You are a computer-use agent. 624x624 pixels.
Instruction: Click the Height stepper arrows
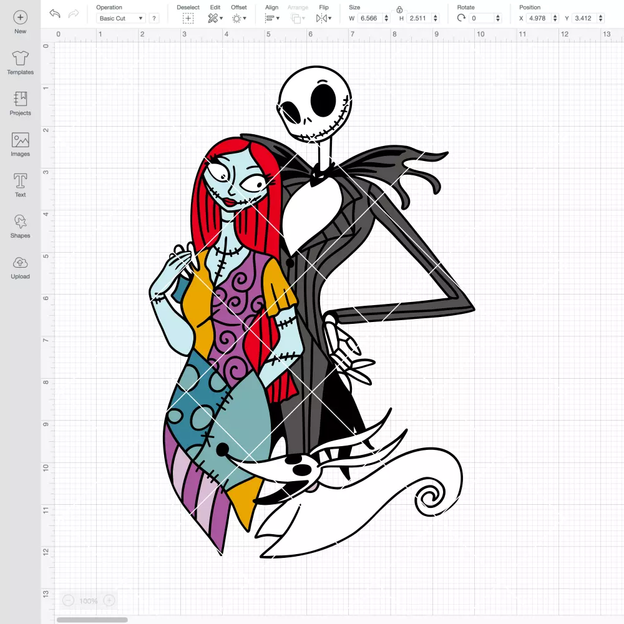click(436, 18)
